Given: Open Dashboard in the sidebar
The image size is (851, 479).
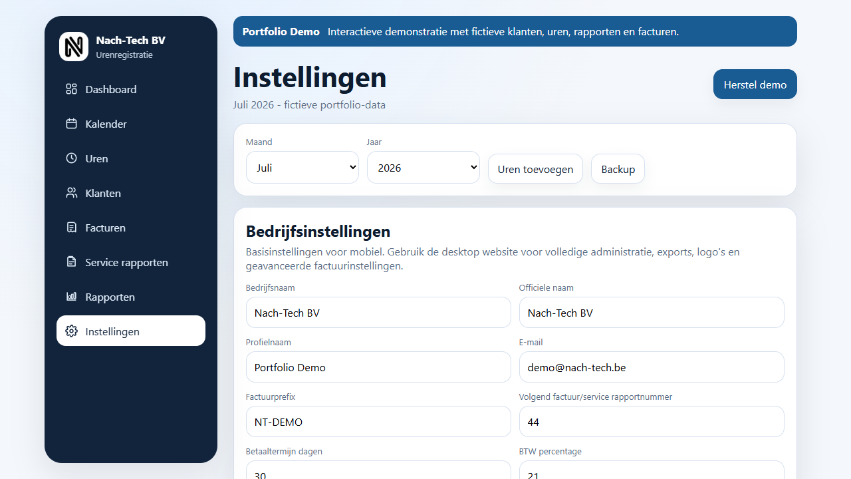Looking at the screenshot, I should pos(131,89).
